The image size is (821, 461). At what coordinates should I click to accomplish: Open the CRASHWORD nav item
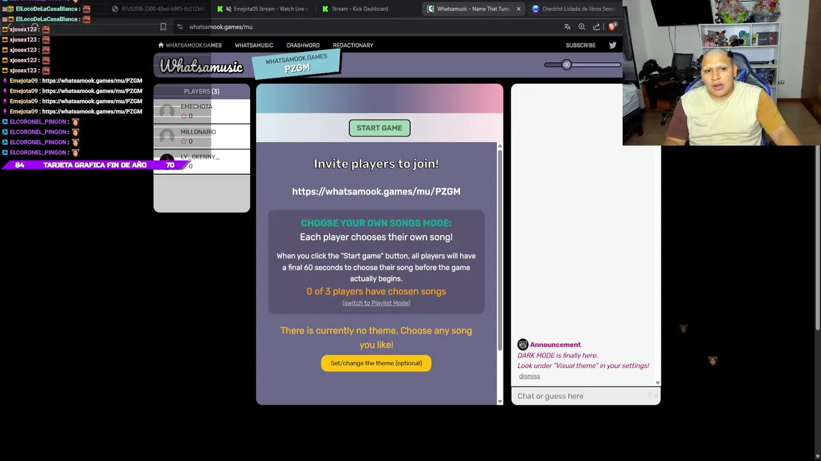point(303,45)
